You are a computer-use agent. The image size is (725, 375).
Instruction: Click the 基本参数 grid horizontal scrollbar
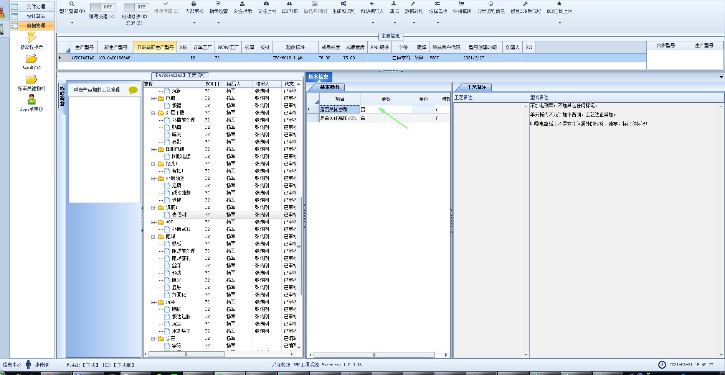pos(374,355)
